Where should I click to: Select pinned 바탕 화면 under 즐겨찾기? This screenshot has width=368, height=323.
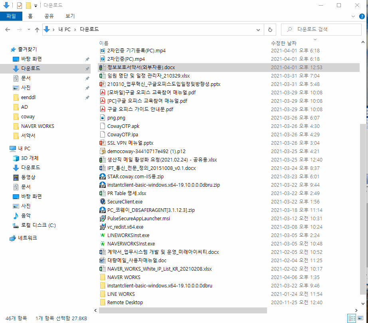pos(32,59)
